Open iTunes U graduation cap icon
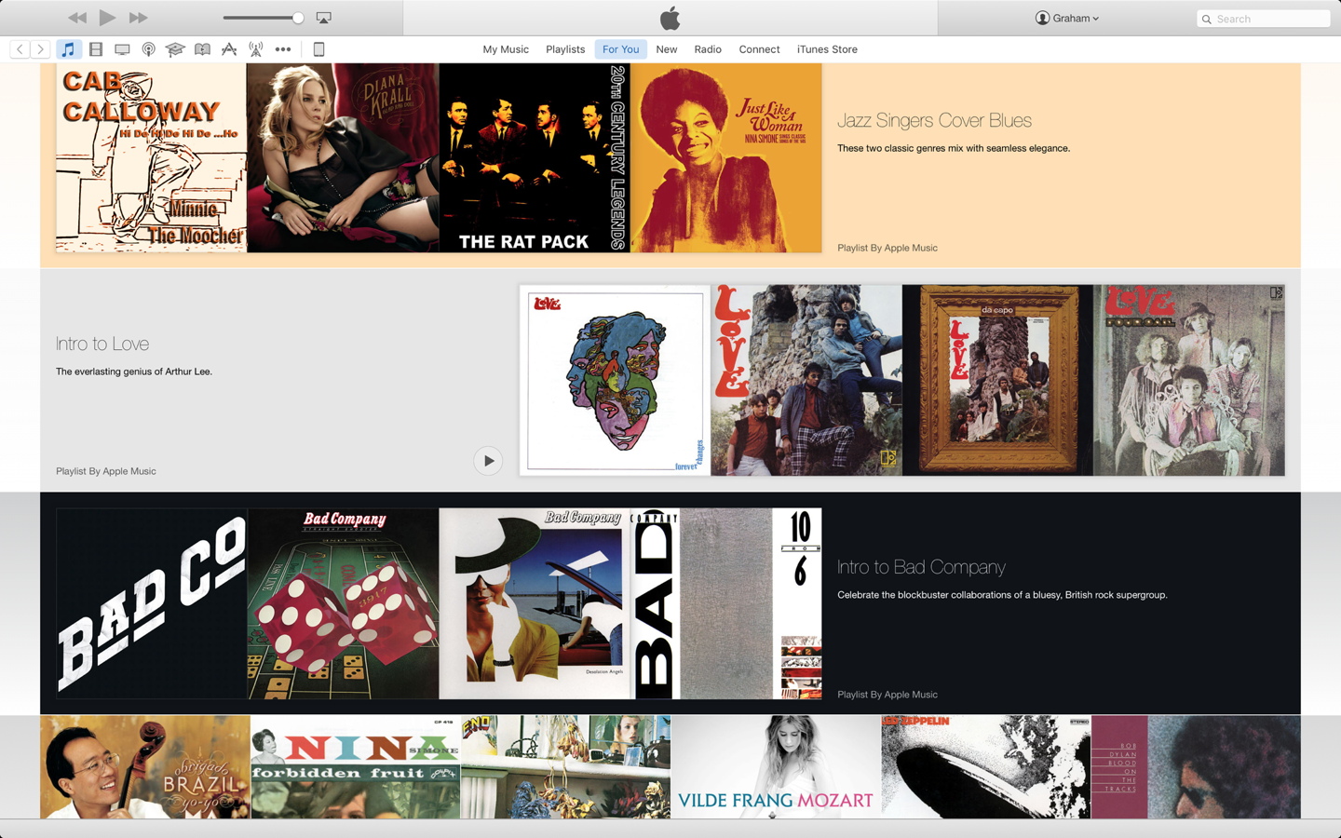Screen dimensions: 1341x838 tap(175, 49)
